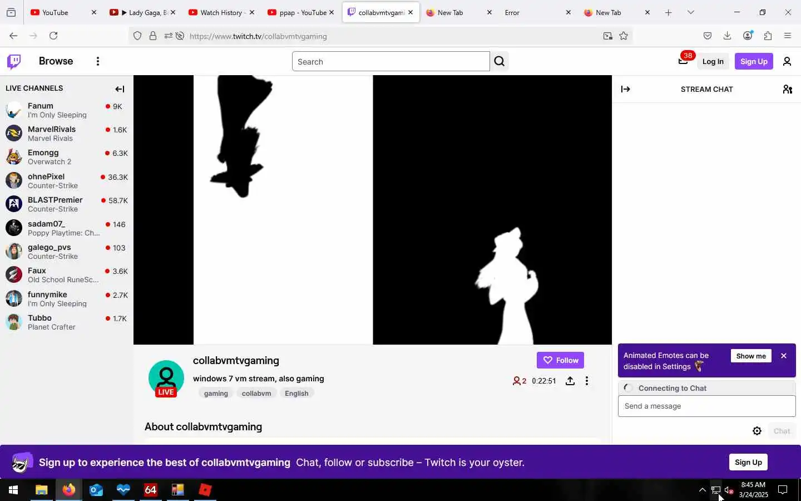
Task: Open Faux Old School RuneScape channel
Action: coord(67,275)
